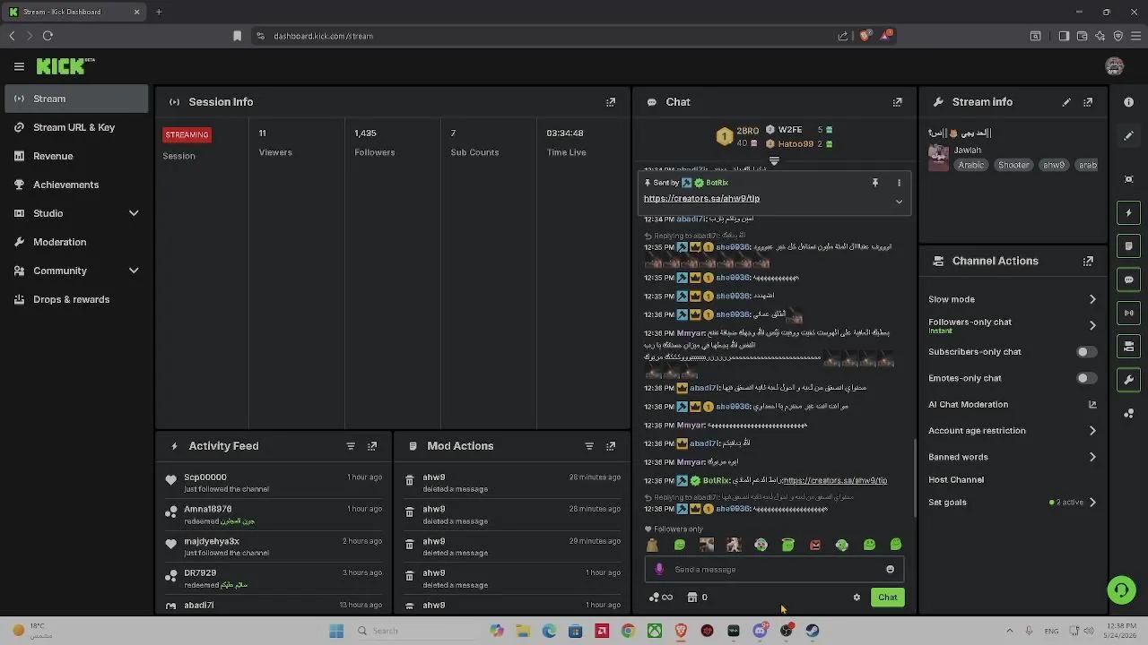The height and width of the screenshot is (645, 1148).
Task: Open Set goals options
Action: (1013, 503)
